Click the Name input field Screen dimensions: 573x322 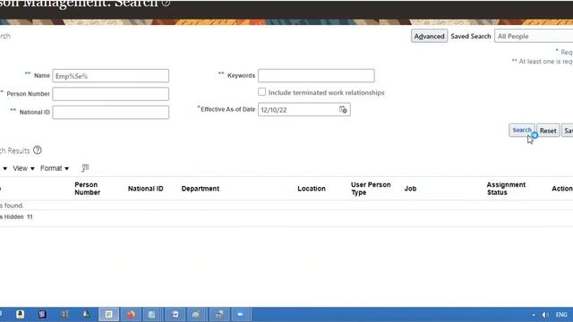coord(111,76)
